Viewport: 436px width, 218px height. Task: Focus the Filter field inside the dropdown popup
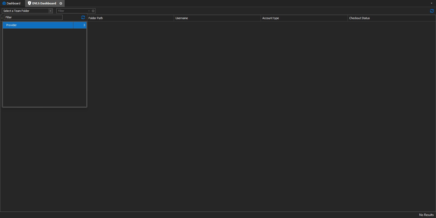point(33,17)
